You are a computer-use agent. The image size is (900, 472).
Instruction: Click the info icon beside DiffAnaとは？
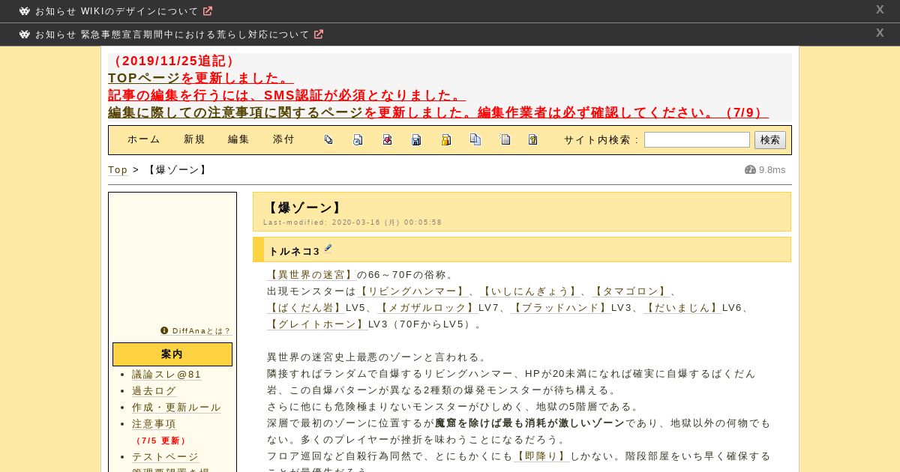click(x=164, y=330)
